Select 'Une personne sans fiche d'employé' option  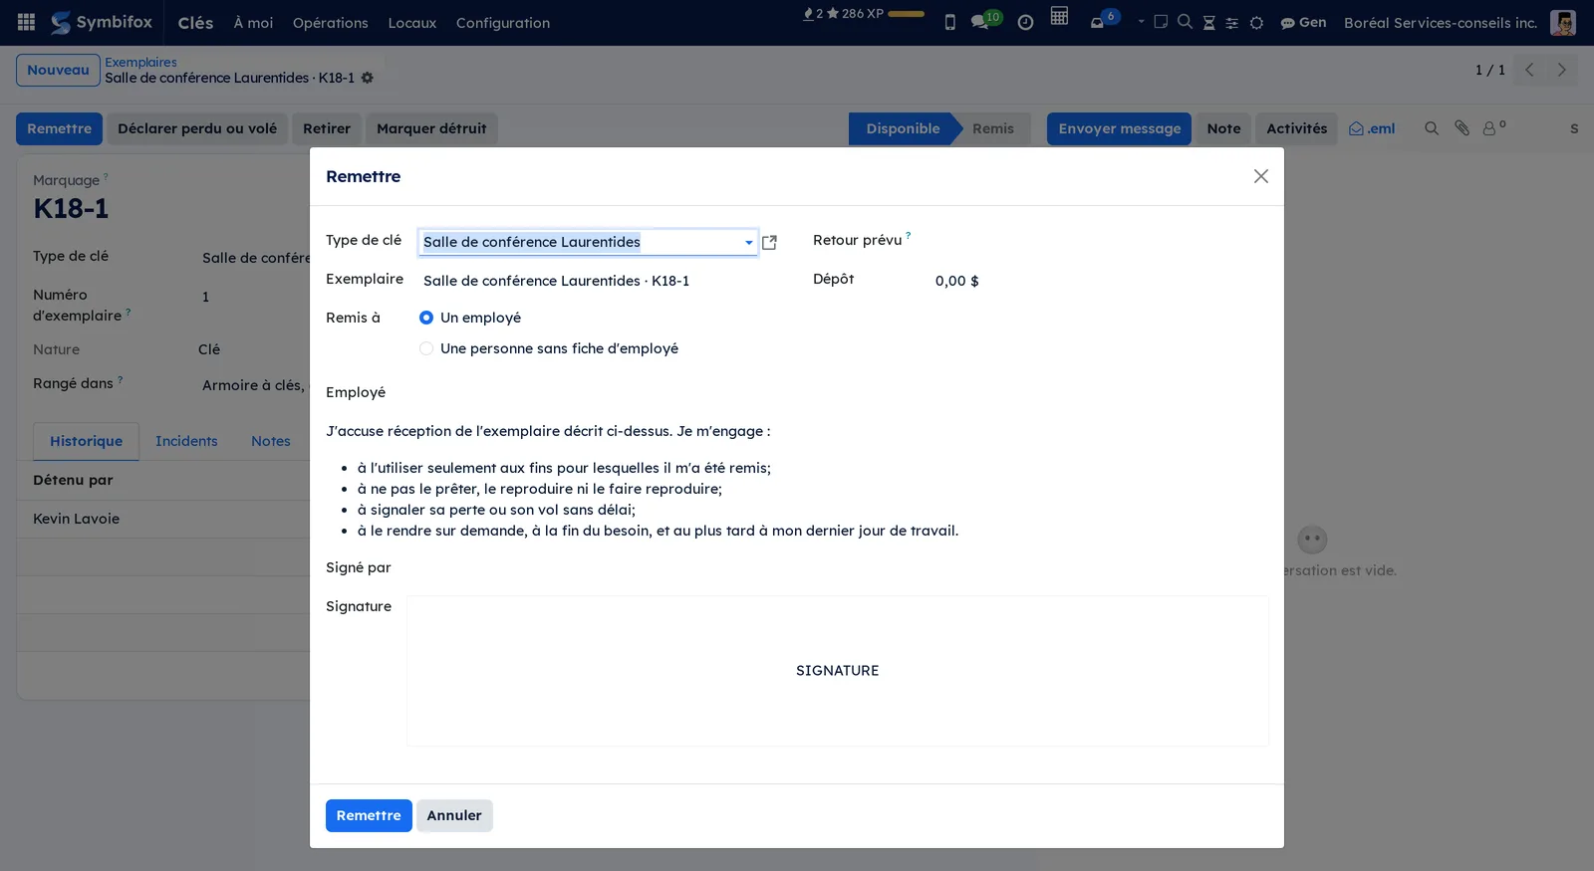[426, 348]
